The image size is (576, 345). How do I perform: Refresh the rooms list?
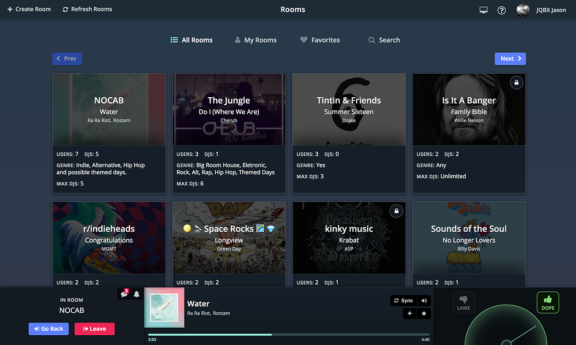coord(87,9)
